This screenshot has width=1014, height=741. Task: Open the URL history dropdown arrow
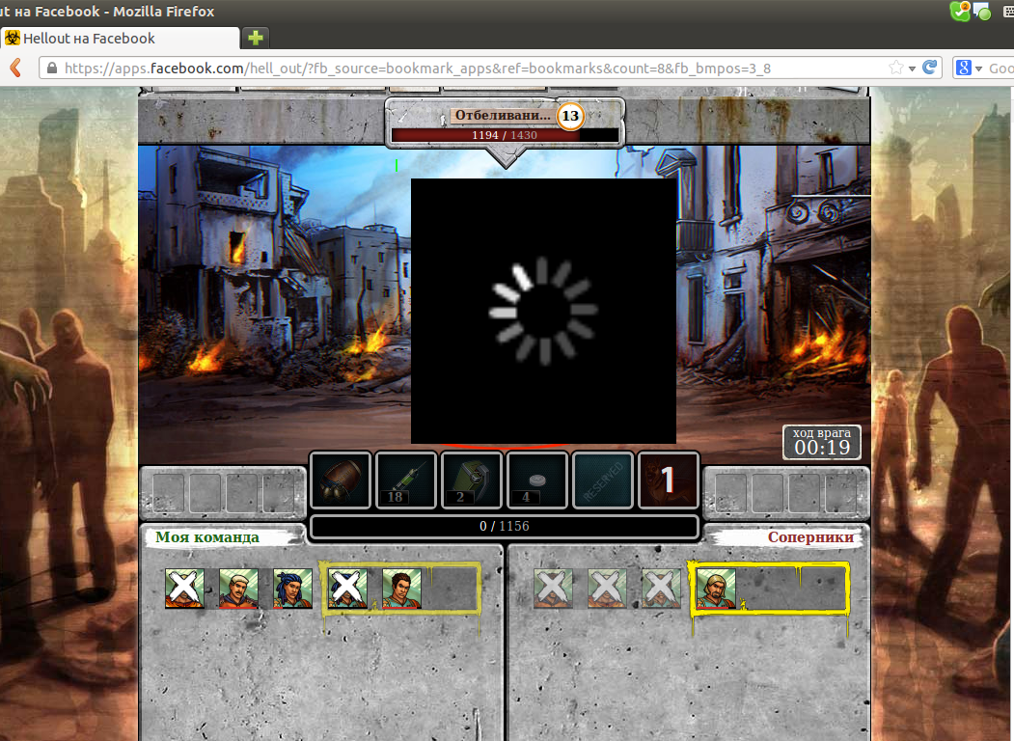912,69
